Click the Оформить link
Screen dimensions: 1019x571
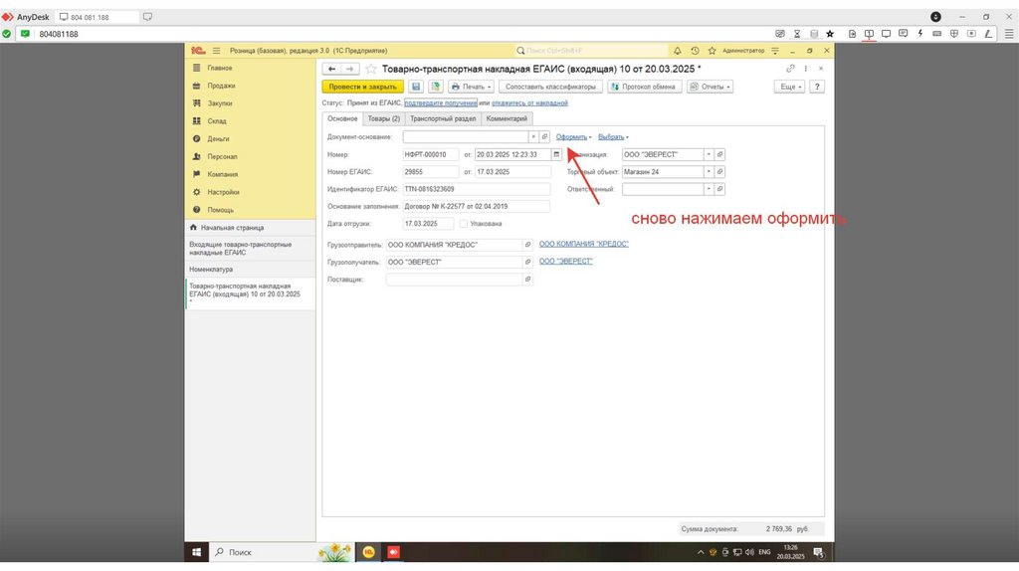click(571, 136)
